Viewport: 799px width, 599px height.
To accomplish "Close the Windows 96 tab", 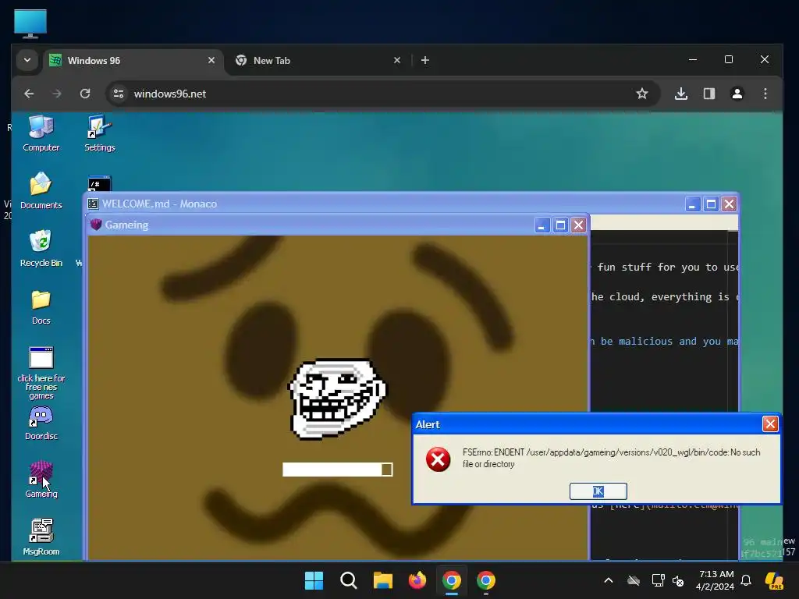I will point(211,60).
